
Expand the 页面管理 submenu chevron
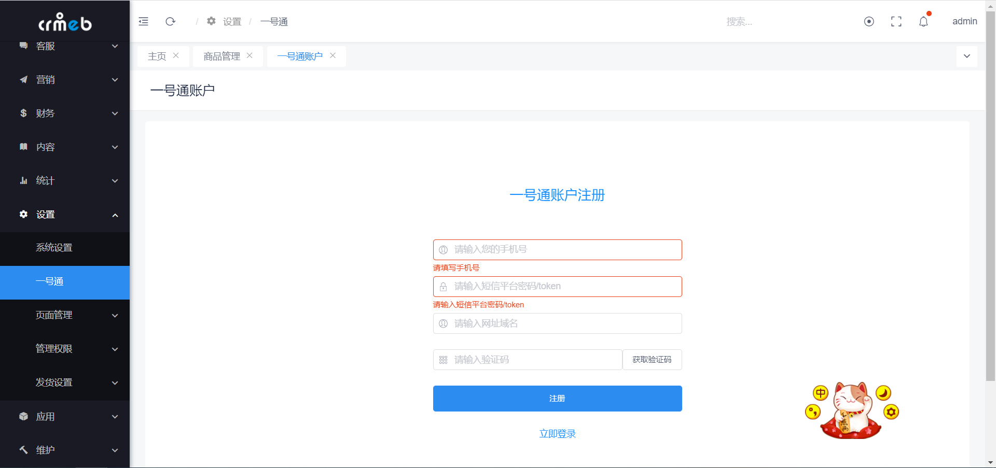[115, 315]
